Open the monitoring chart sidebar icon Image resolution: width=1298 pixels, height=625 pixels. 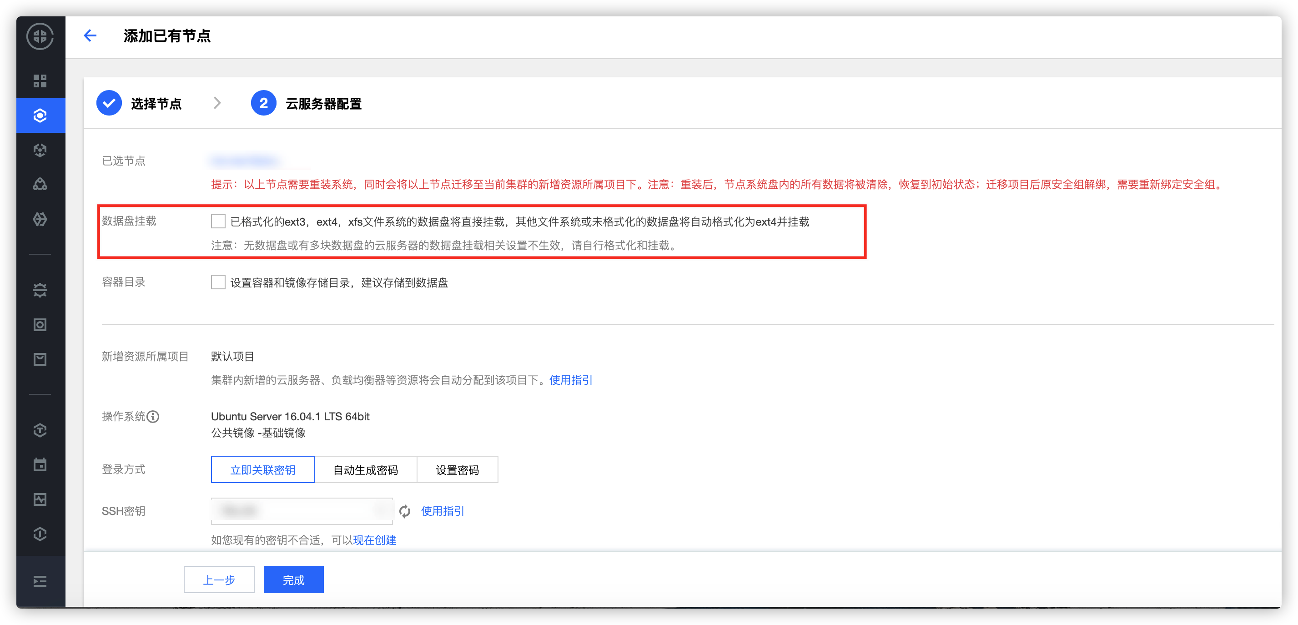click(40, 499)
